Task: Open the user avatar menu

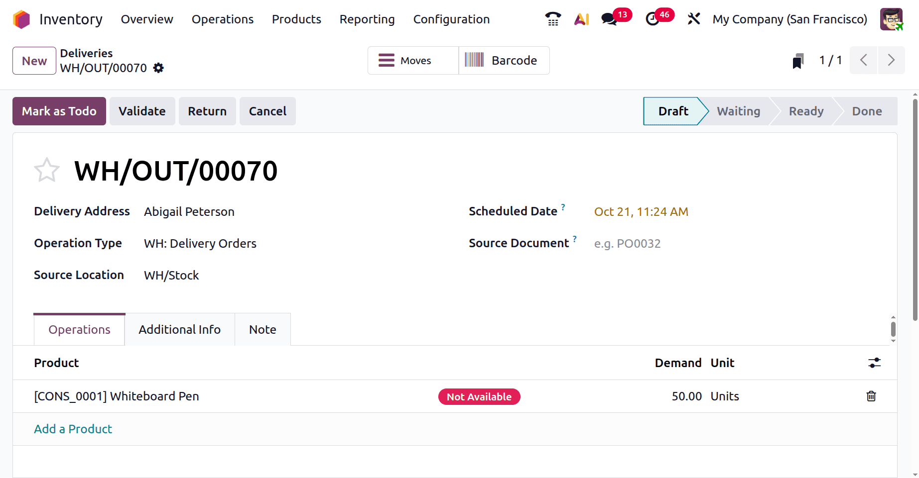Action: click(891, 19)
